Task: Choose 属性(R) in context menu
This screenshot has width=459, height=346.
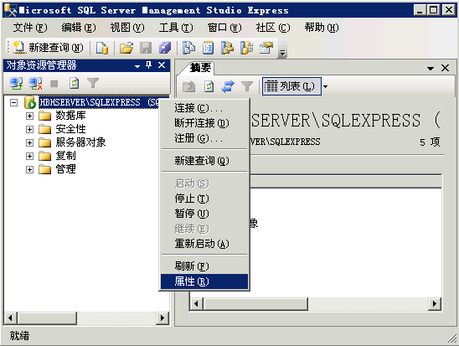Action: pyautogui.click(x=204, y=281)
